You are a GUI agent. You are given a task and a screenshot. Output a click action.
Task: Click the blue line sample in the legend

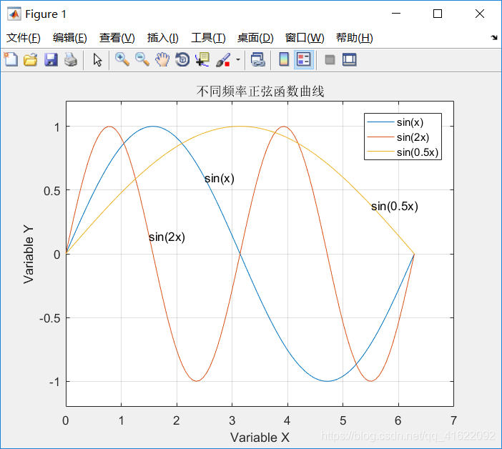[x=380, y=122]
